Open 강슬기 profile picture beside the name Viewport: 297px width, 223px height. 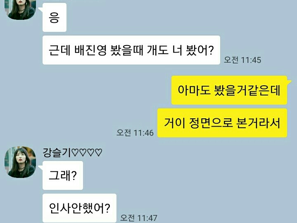20,162
